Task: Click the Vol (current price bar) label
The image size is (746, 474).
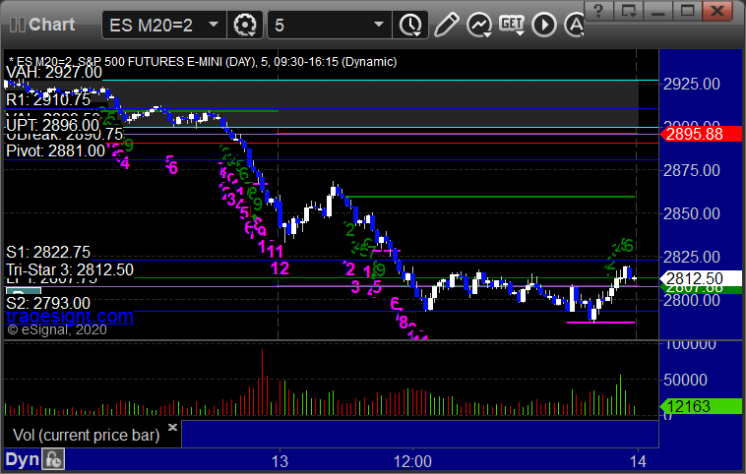Action: point(86,435)
